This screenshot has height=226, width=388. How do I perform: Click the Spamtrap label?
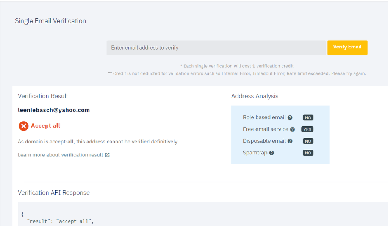pyautogui.click(x=255, y=153)
